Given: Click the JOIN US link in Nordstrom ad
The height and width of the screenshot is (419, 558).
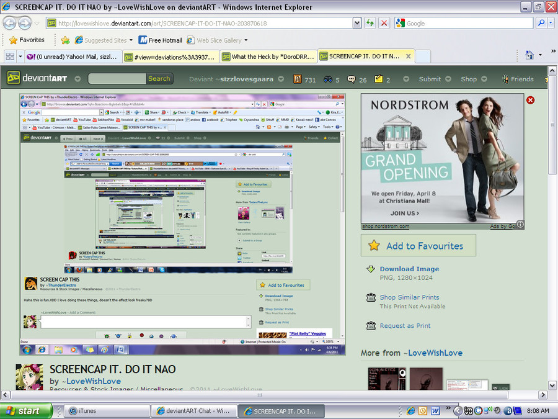Looking at the screenshot, I should (x=405, y=213).
